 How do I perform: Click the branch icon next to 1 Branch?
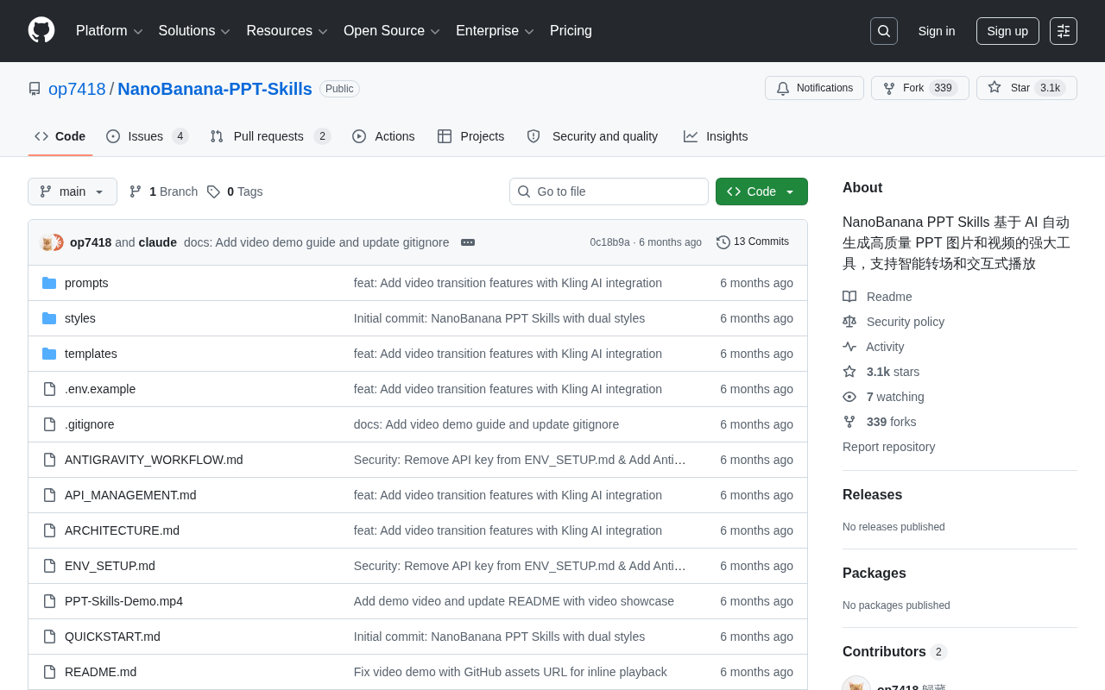136,191
